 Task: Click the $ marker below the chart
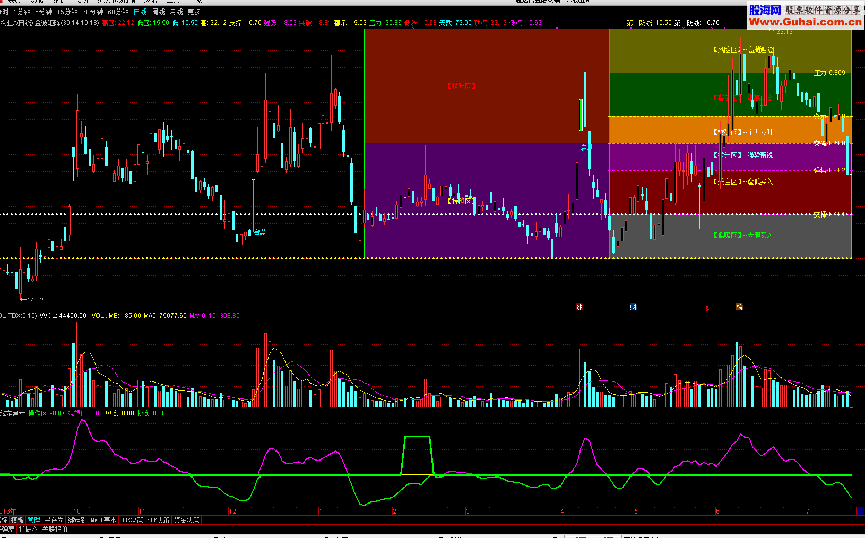[x=707, y=308]
